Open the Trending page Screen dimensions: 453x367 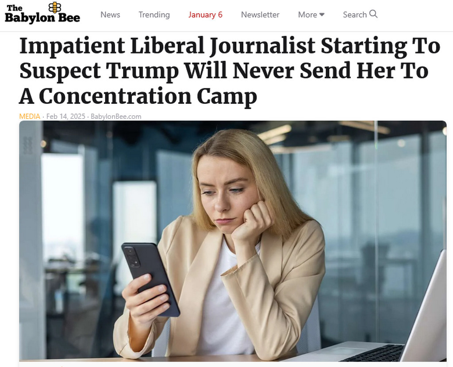(x=154, y=15)
